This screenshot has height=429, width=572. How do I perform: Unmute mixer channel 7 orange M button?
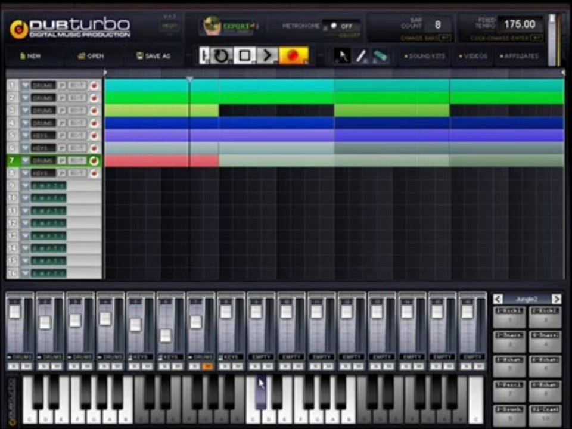click(207, 366)
